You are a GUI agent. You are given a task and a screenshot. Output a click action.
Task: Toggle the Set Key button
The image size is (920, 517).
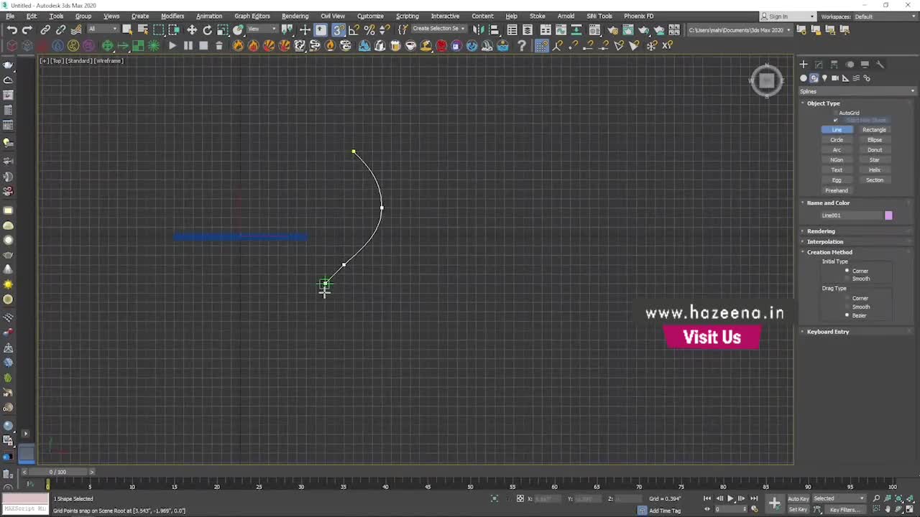tap(799, 510)
